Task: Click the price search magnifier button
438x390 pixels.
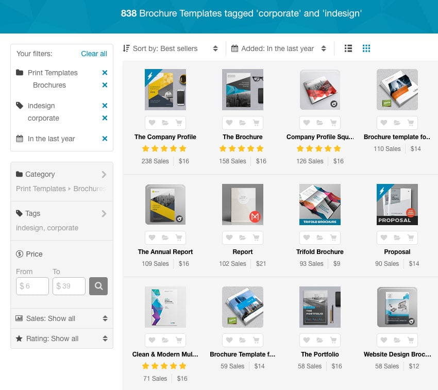Action: [x=98, y=286]
